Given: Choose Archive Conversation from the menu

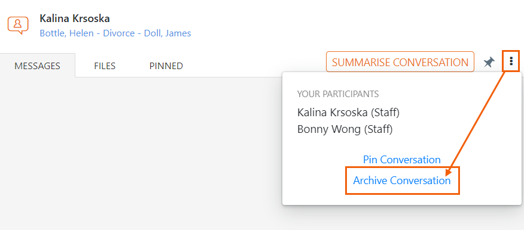Looking at the screenshot, I should [402, 181].
